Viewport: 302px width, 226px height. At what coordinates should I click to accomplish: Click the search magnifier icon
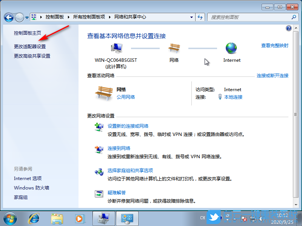[x=293, y=17]
